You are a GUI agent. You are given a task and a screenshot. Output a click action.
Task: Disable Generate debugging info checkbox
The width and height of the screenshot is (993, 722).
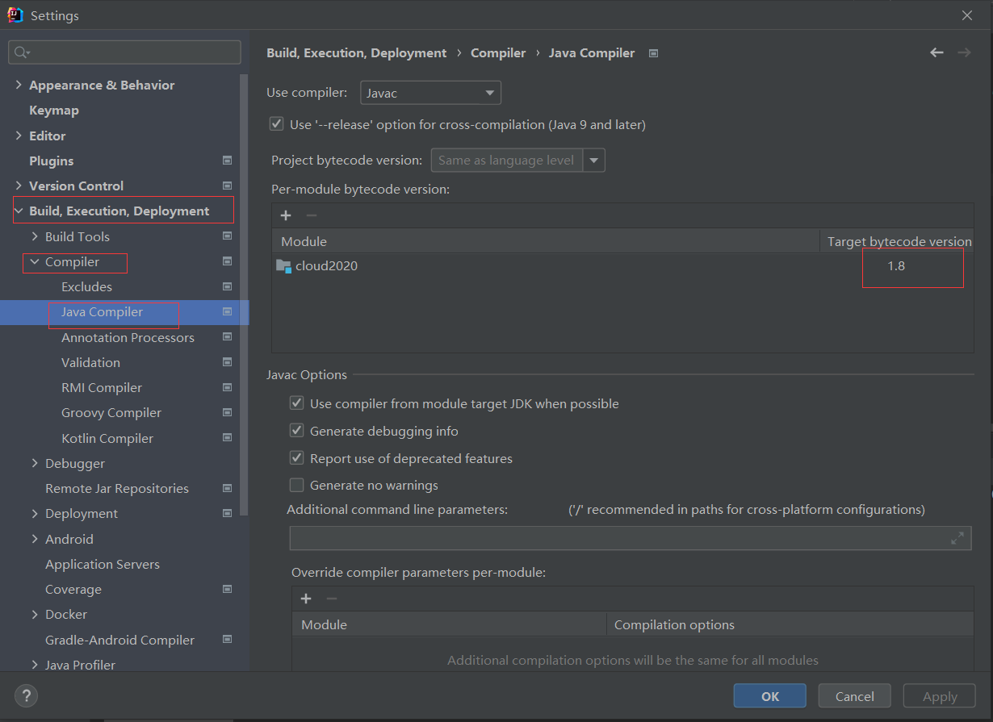click(296, 431)
